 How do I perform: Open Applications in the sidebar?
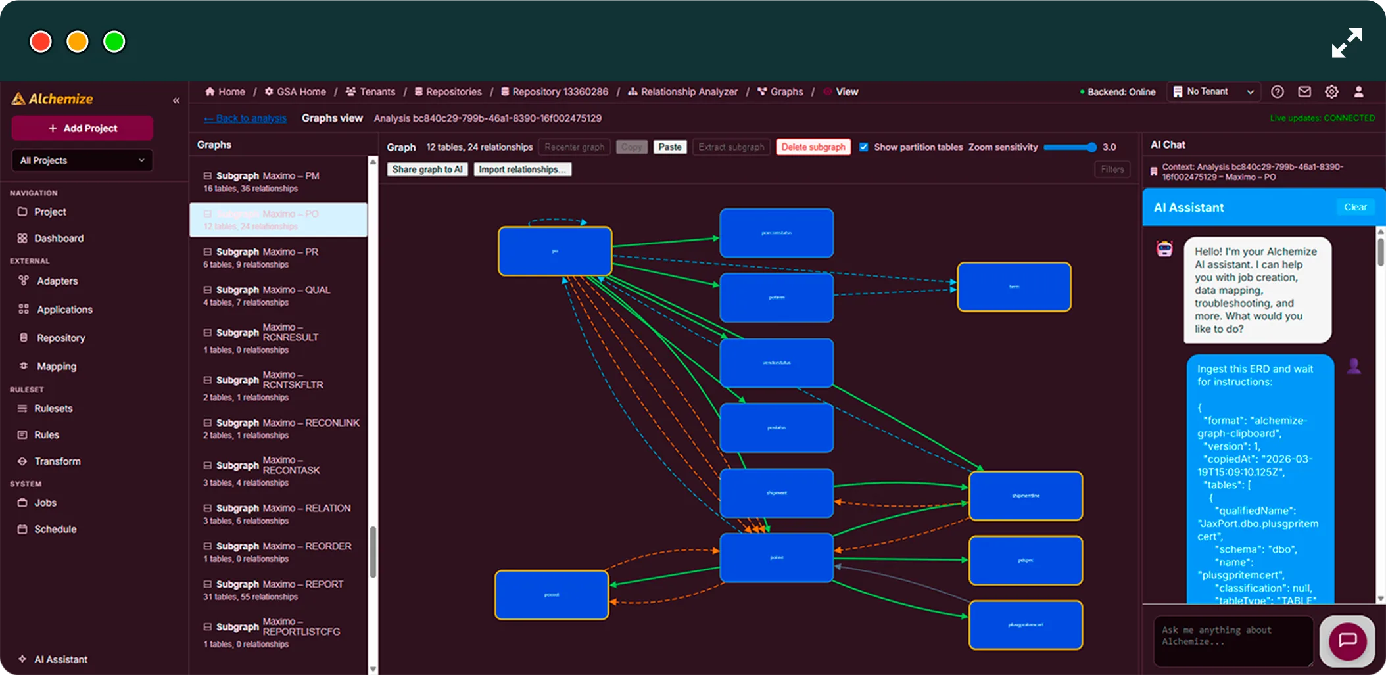point(64,309)
